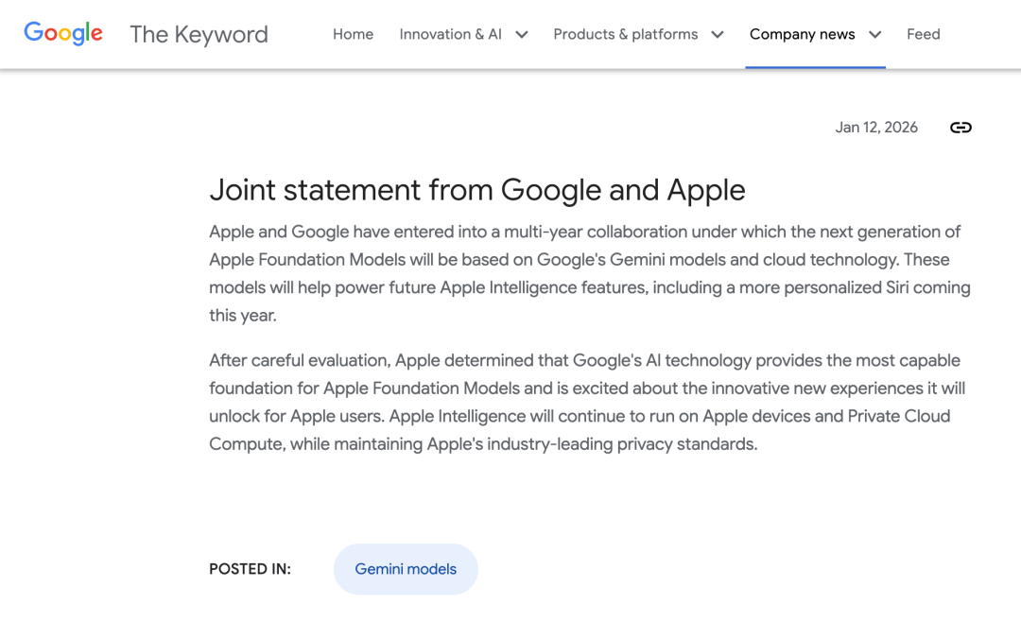Viewport: 1021px width, 639px height.
Task: Open 'The Keyword' site title
Action: click(199, 34)
